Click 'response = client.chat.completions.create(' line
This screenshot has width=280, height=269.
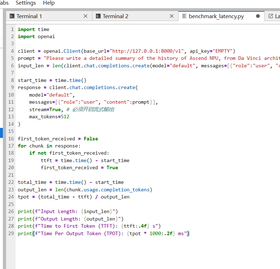pyautogui.click(x=78, y=88)
